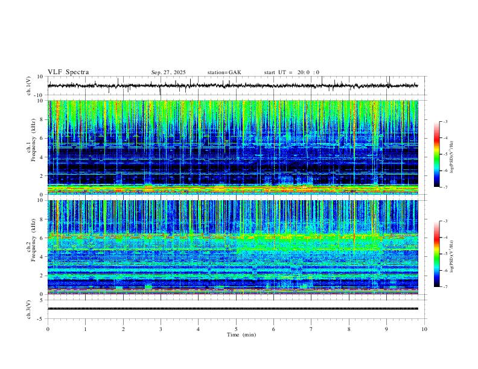
Task: Click the time axis tick label "5"
Action: [x=236, y=329]
